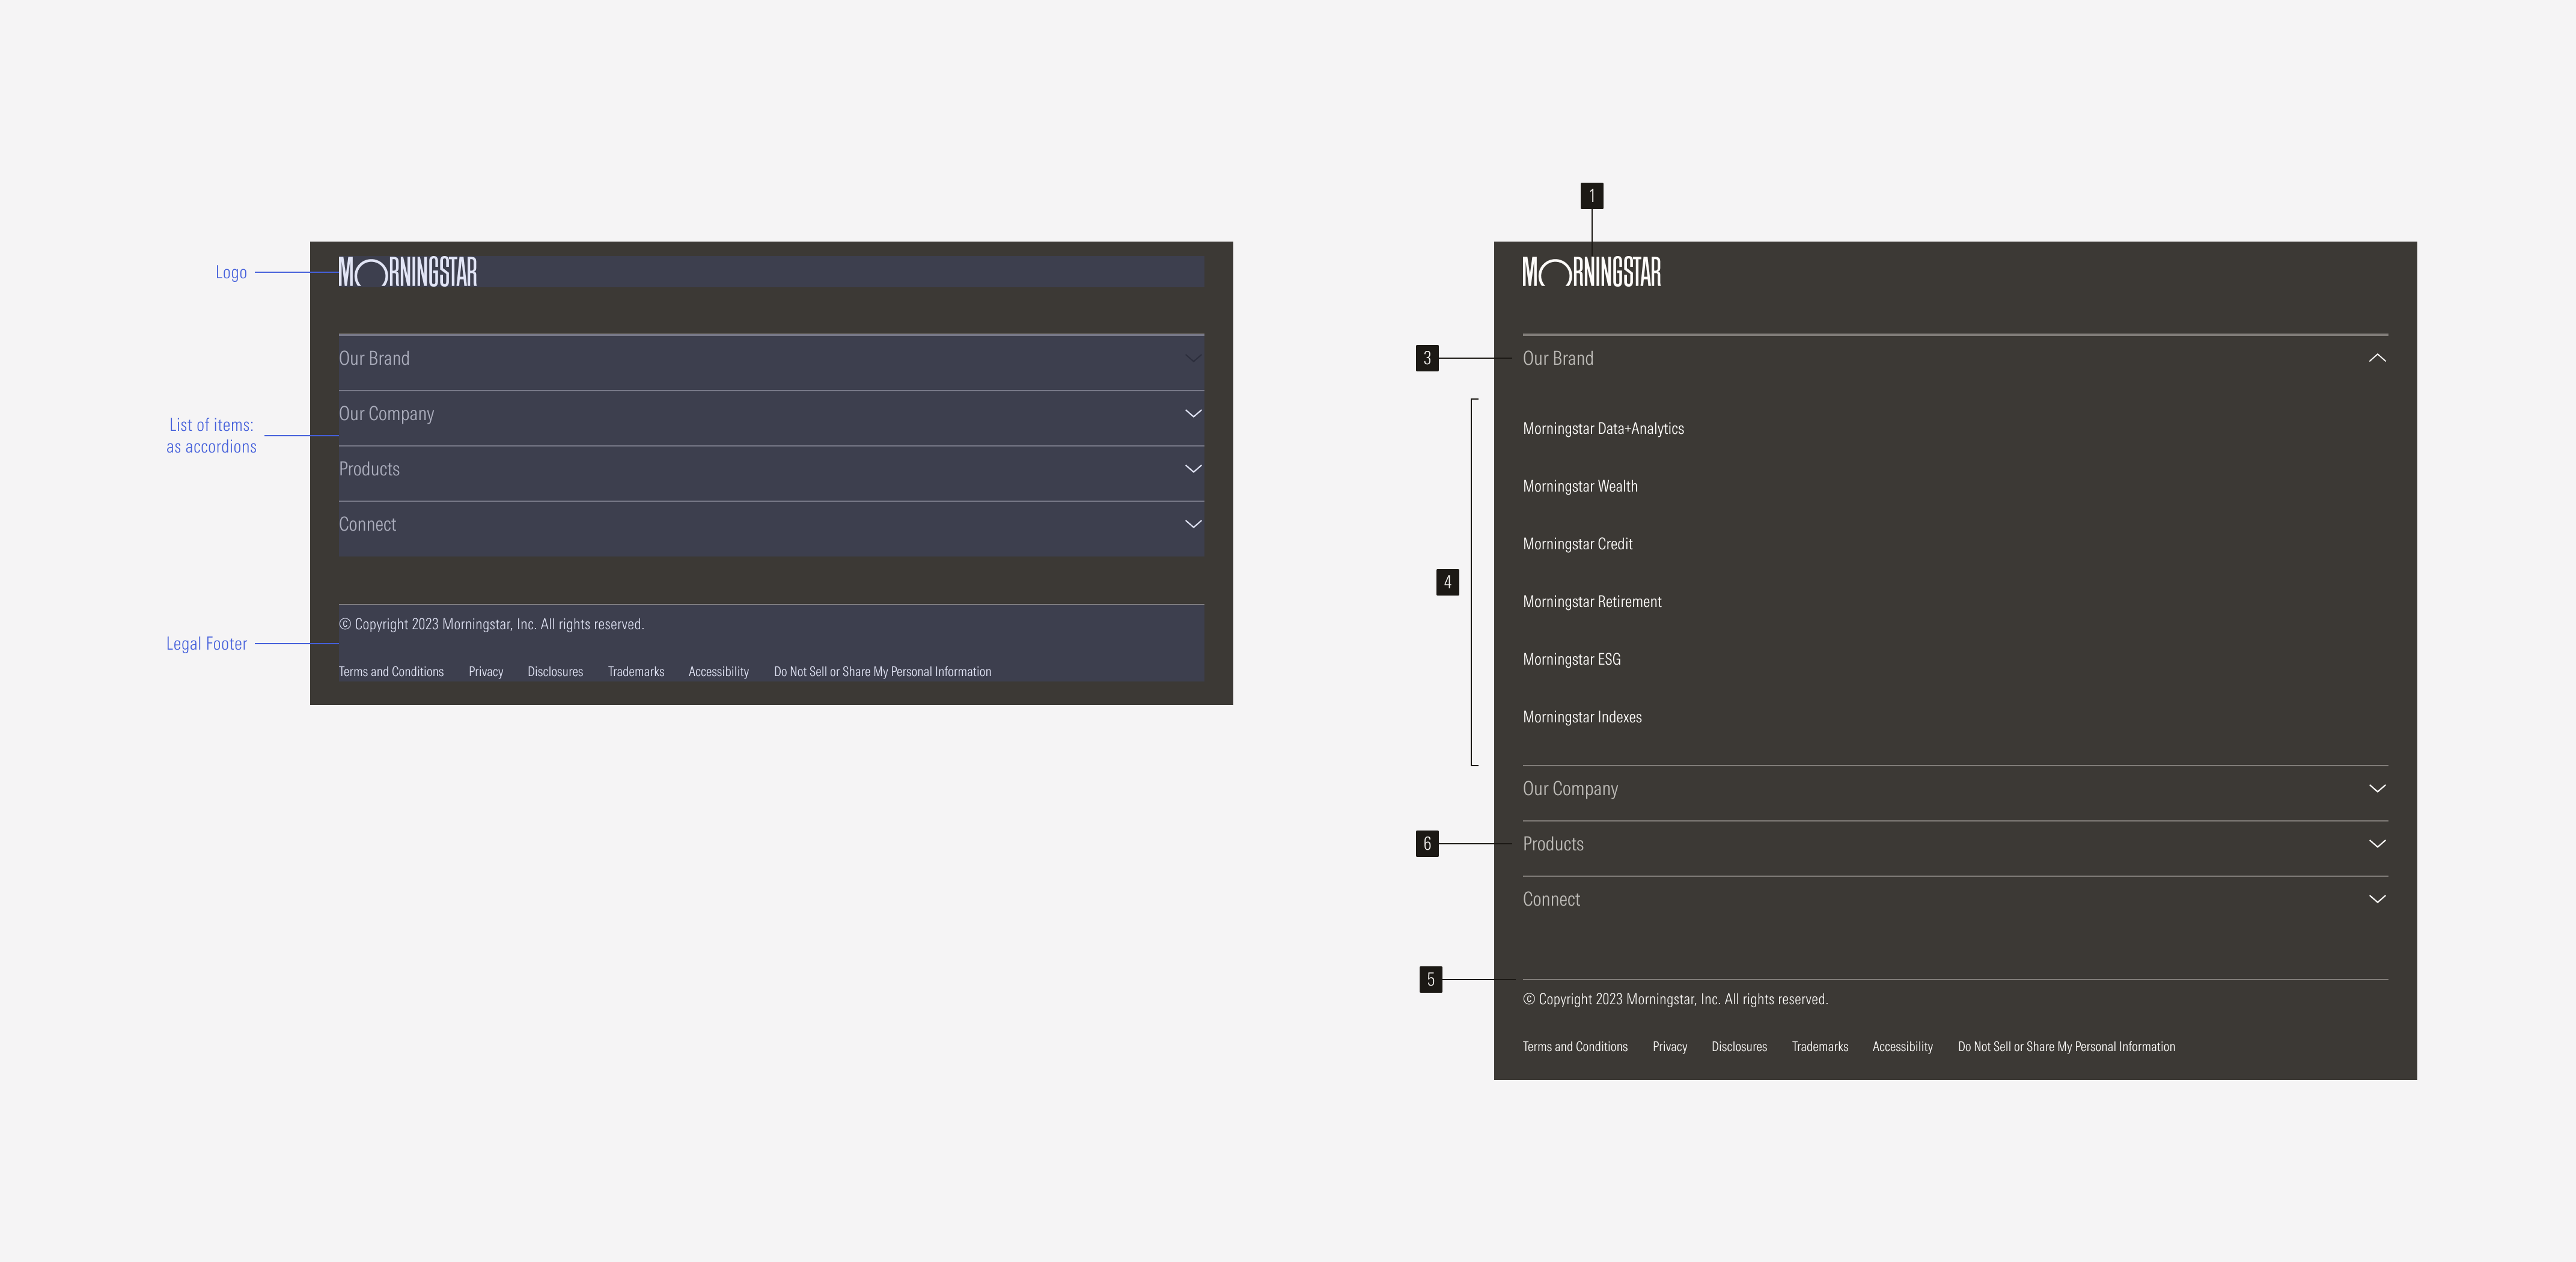Expand Connect chevron in left footer

point(1193,523)
